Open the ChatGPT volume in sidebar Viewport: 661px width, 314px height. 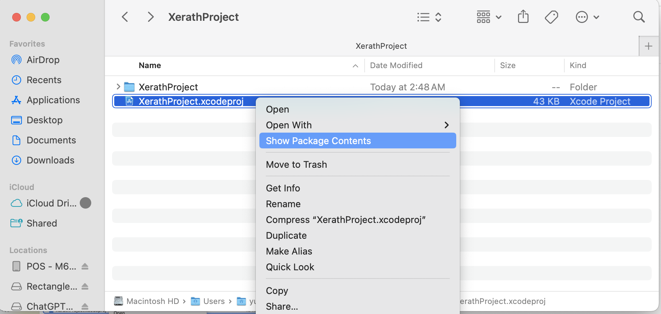[x=50, y=306]
